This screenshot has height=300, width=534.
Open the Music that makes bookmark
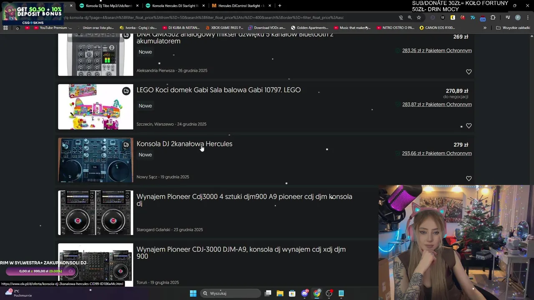click(x=352, y=28)
